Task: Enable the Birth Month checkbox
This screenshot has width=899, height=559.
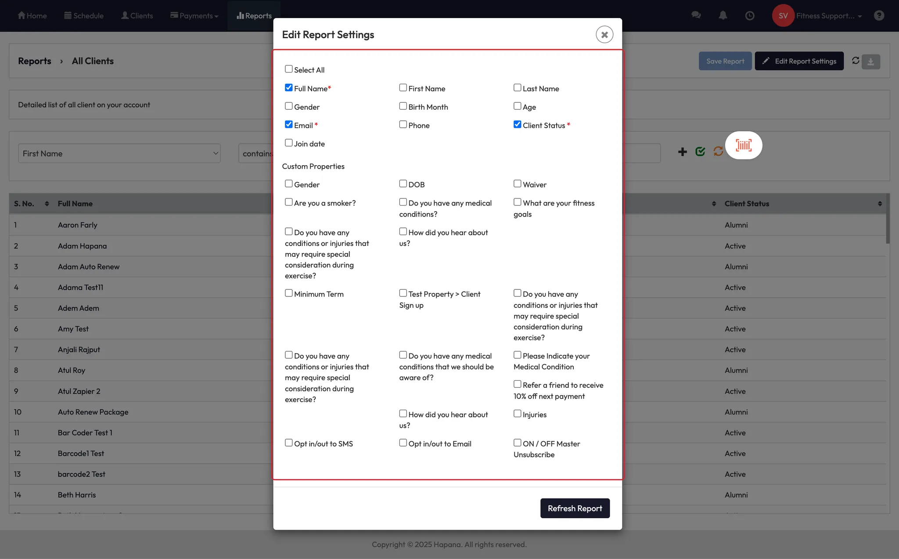Action: [403, 106]
